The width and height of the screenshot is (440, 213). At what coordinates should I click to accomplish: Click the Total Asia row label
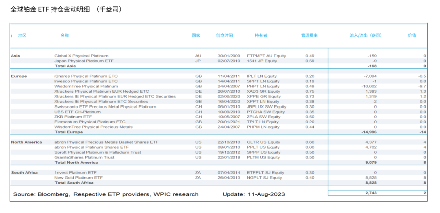pyautogui.click(x=65, y=66)
